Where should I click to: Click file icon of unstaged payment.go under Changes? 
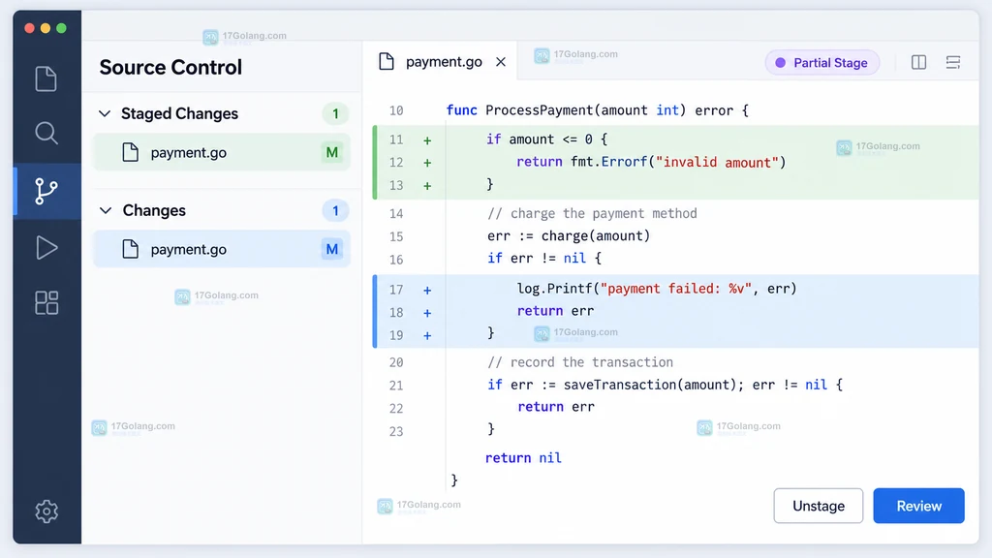(131, 249)
